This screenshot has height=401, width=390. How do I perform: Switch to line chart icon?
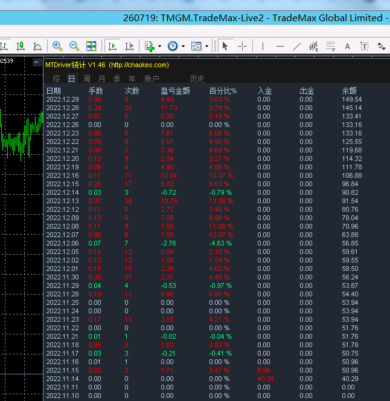(x=37, y=46)
